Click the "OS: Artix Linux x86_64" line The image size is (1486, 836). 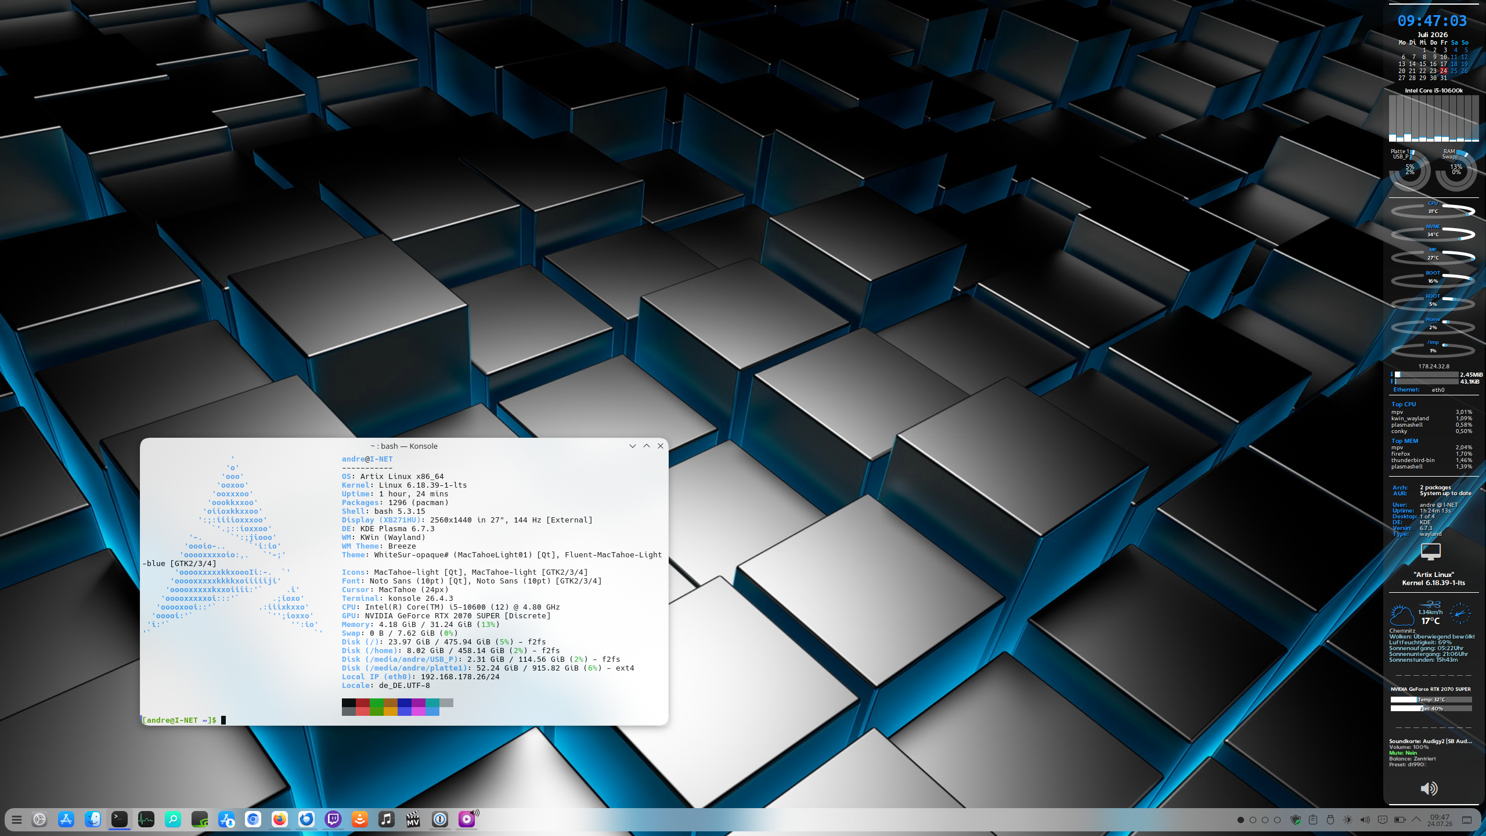pos(393,476)
